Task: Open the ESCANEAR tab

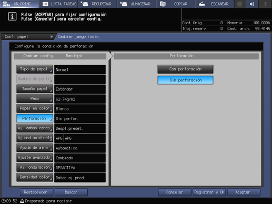Action: pos(214,4)
